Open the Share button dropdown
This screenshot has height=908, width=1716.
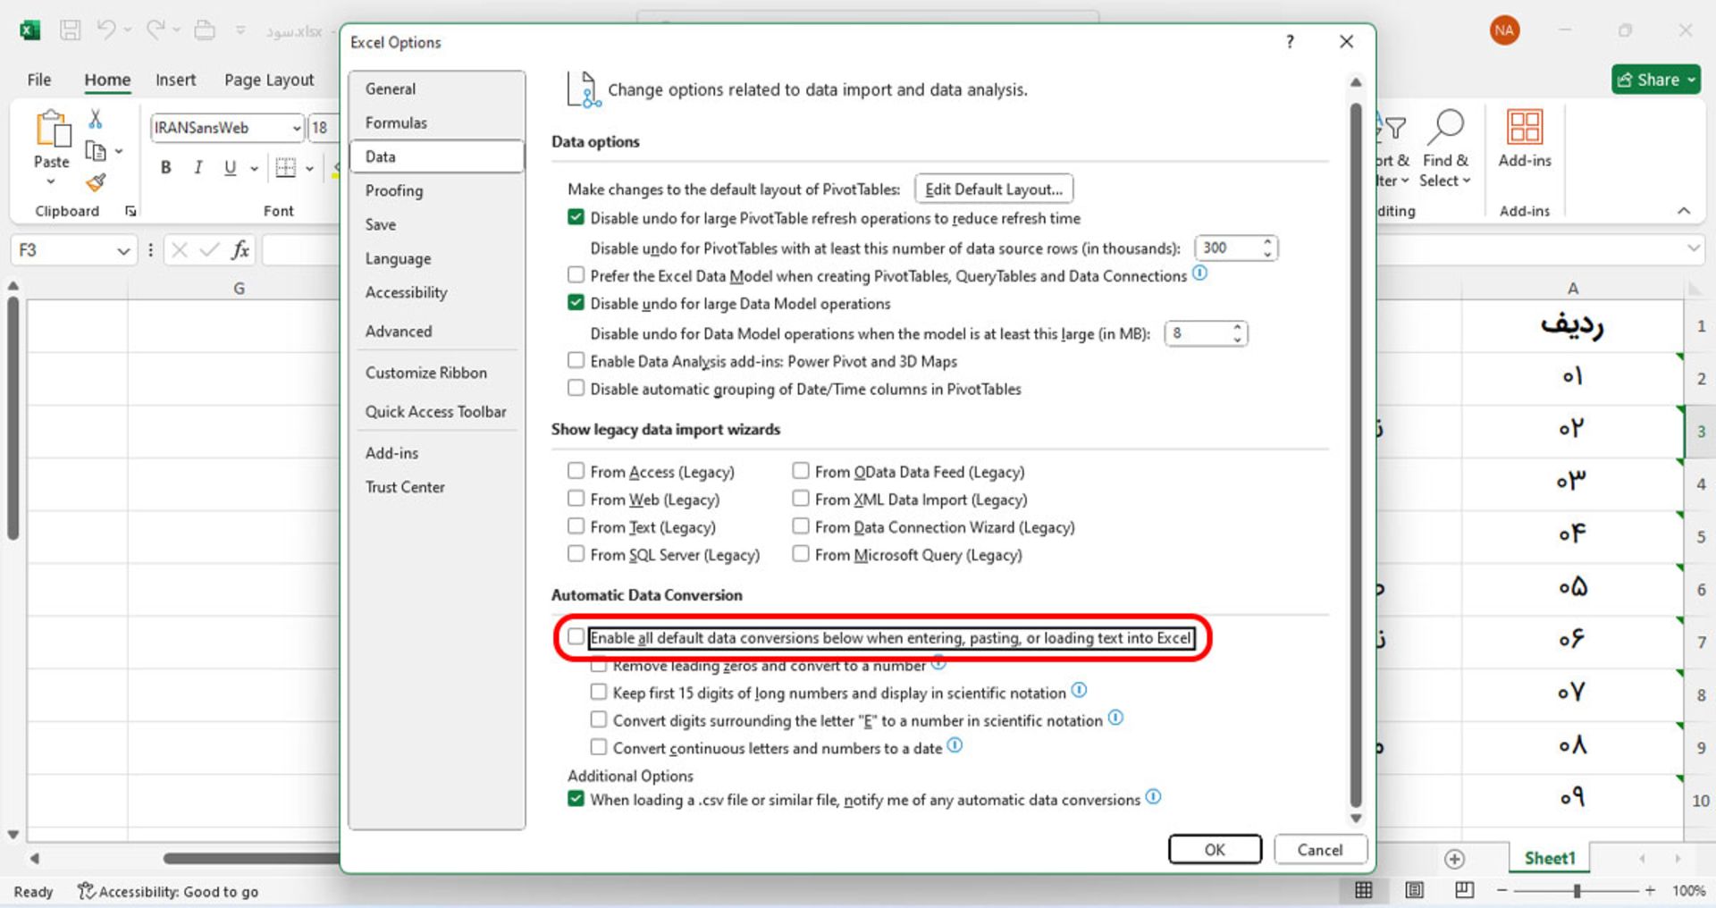point(1691,80)
